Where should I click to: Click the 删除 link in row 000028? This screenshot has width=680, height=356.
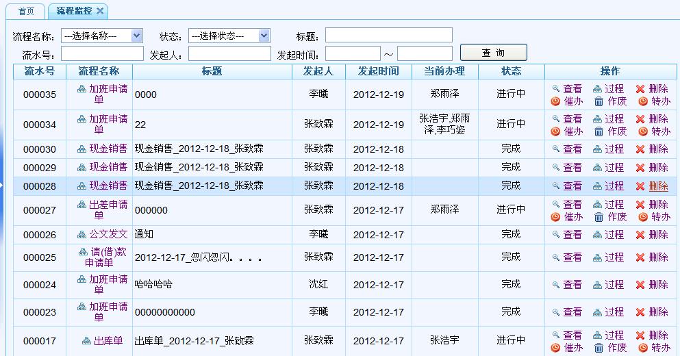point(658,186)
